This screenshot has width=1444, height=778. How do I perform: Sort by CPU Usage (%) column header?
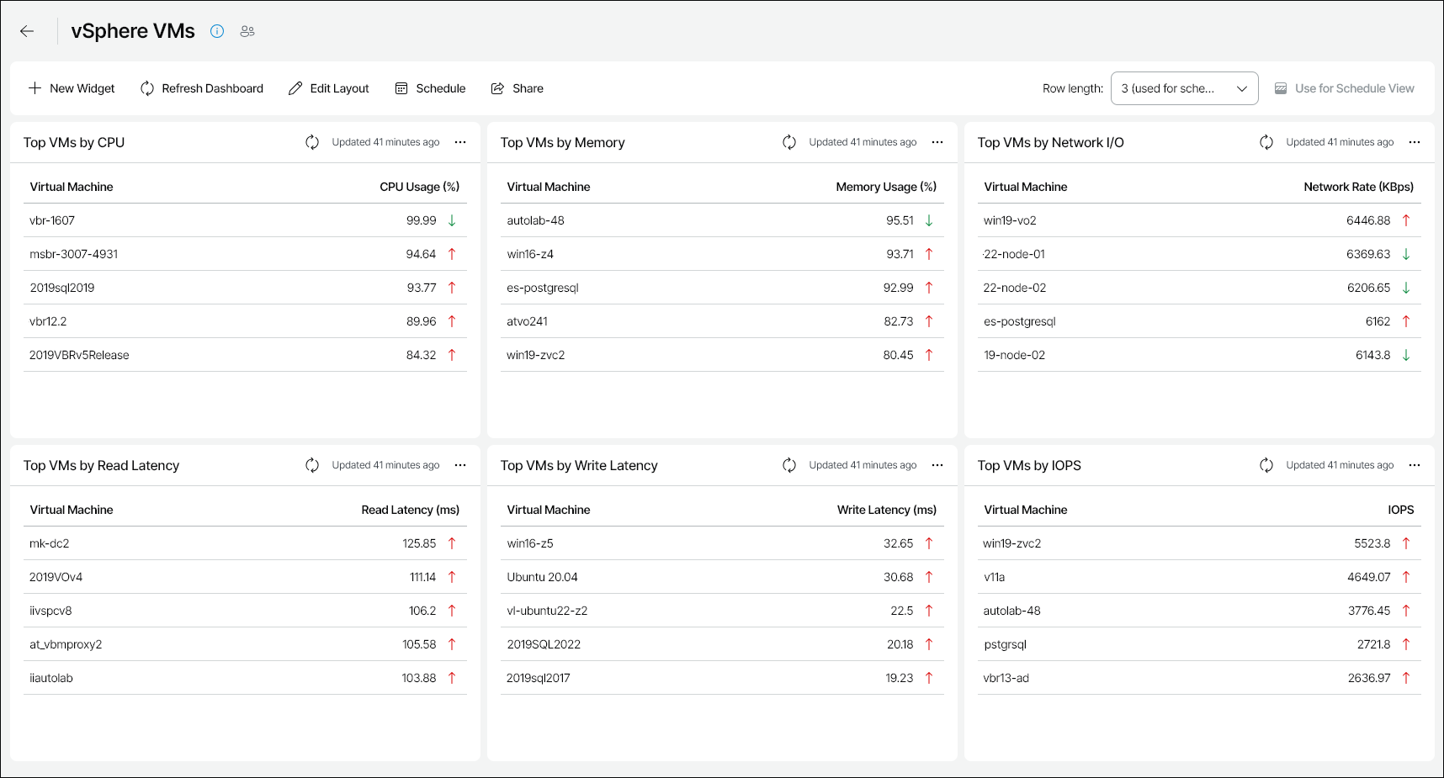(419, 187)
